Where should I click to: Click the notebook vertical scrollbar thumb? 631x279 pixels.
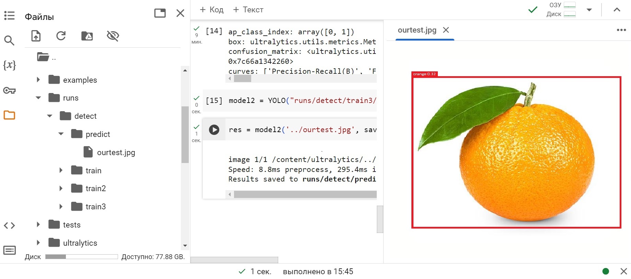click(380, 219)
